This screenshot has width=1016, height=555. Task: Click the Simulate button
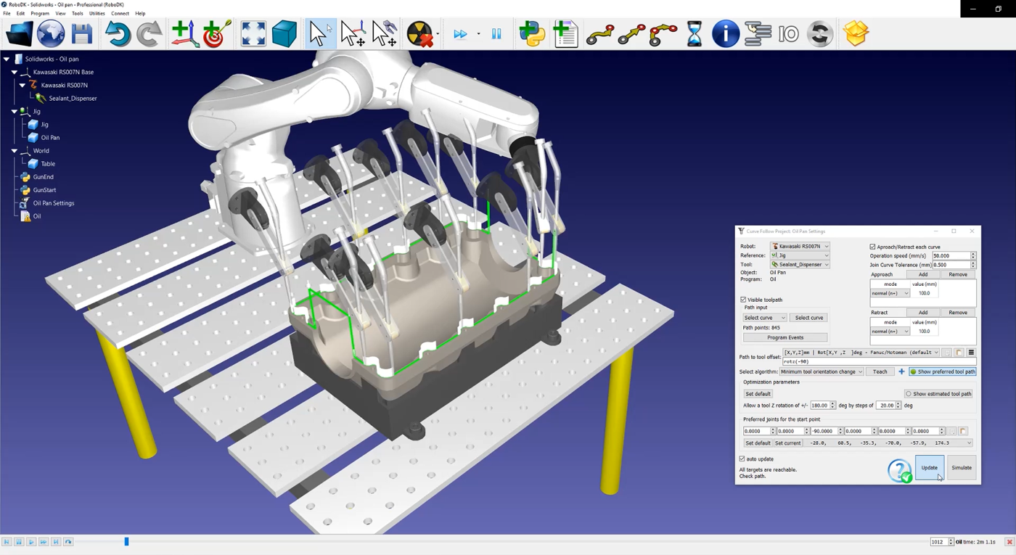point(962,468)
